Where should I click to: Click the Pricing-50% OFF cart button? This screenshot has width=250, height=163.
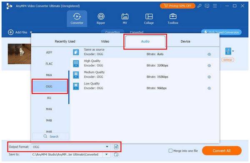pos(177,6)
